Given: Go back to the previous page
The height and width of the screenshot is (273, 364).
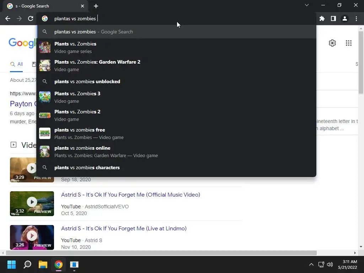Looking at the screenshot, I should pos(8,18).
